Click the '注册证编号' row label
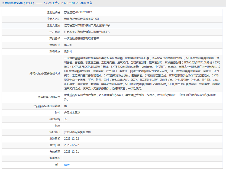226x171 pixels. pyautogui.click(x=53, y=12)
